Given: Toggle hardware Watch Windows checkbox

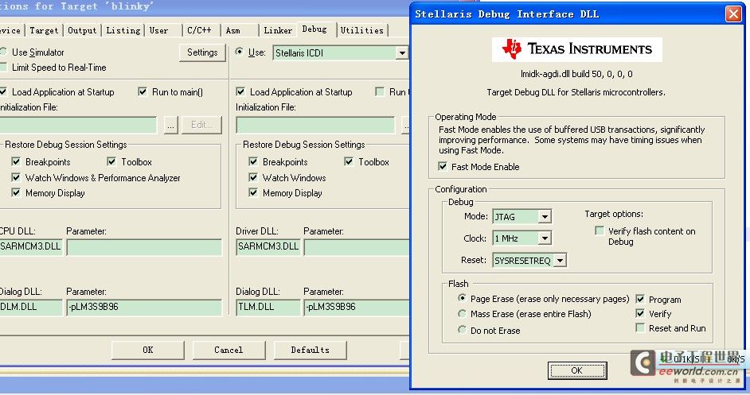Looking at the screenshot, I should (x=253, y=177).
